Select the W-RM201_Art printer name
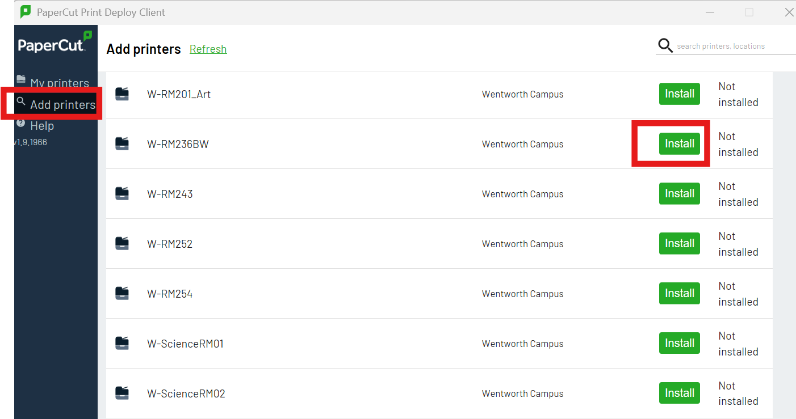This screenshot has height=419, width=796. [x=179, y=94]
